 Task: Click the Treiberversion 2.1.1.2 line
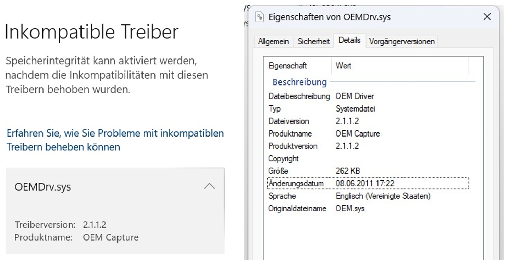pos(61,225)
